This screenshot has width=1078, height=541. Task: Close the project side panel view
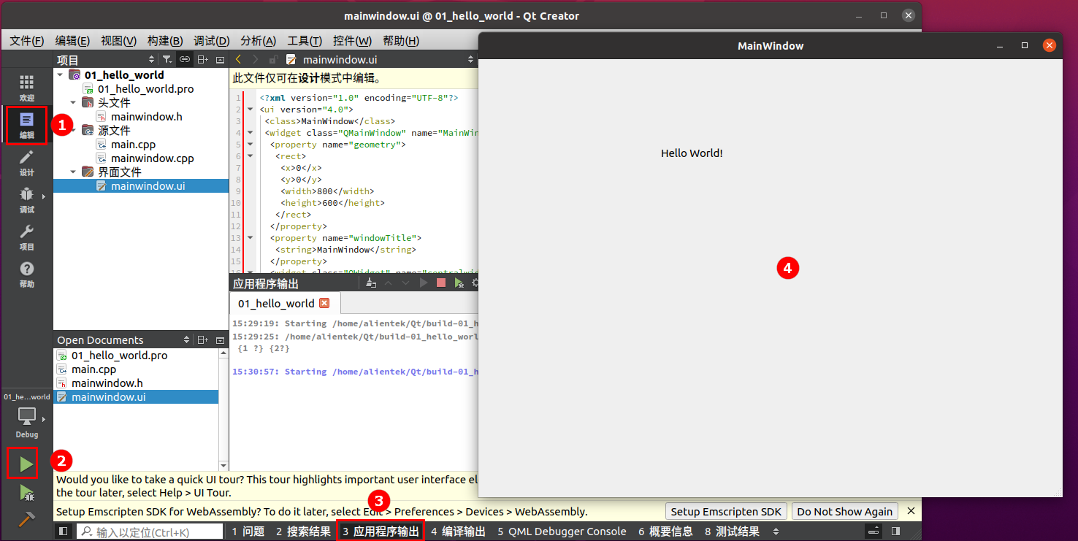coord(220,60)
